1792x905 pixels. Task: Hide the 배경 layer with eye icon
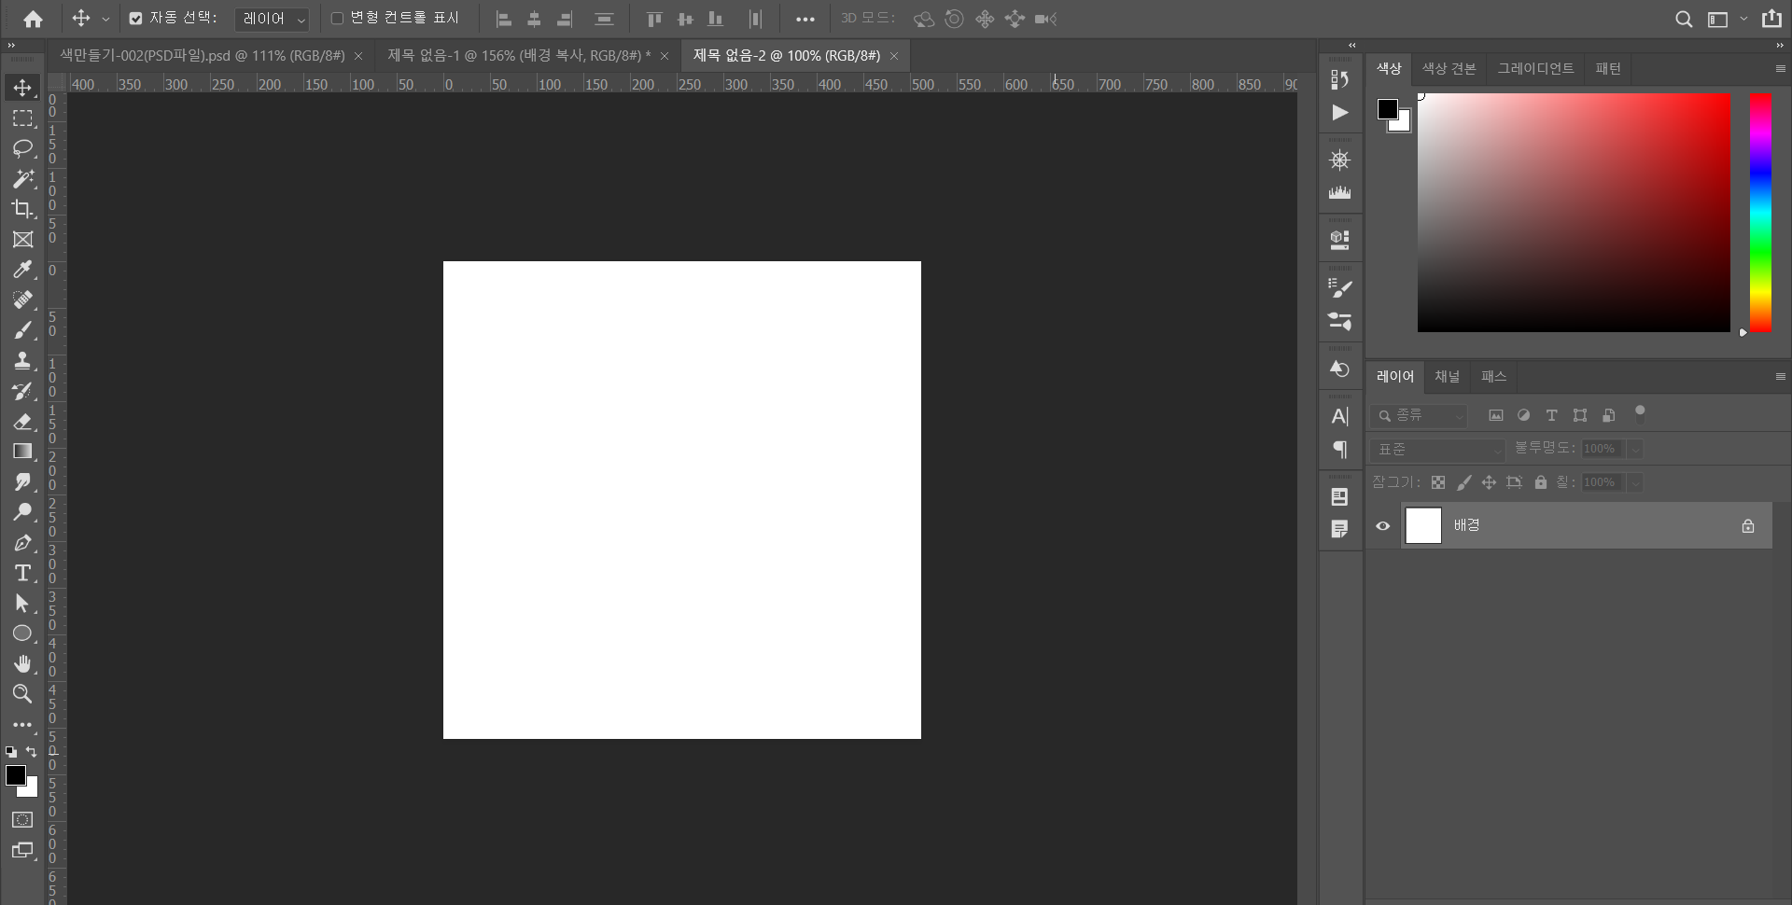click(1383, 526)
